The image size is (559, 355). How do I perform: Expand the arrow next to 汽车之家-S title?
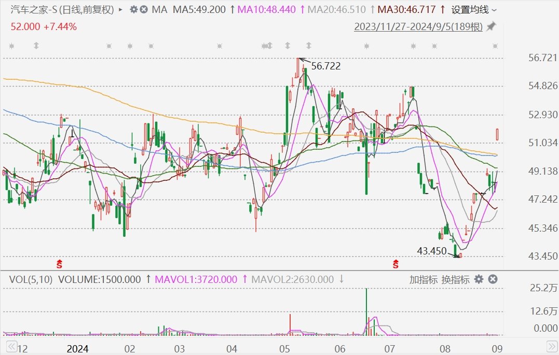pyautogui.click(x=121, y=9)
